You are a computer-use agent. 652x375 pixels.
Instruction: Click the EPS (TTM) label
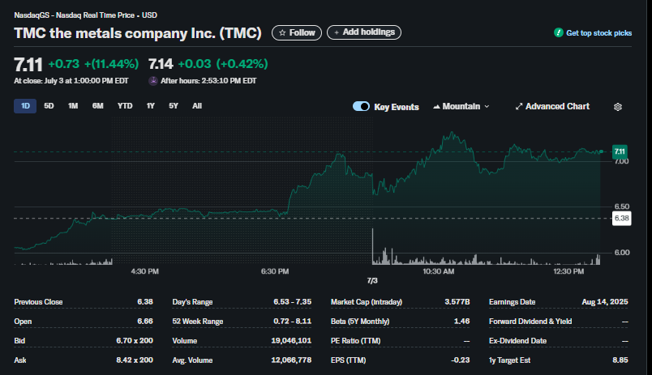349,360
